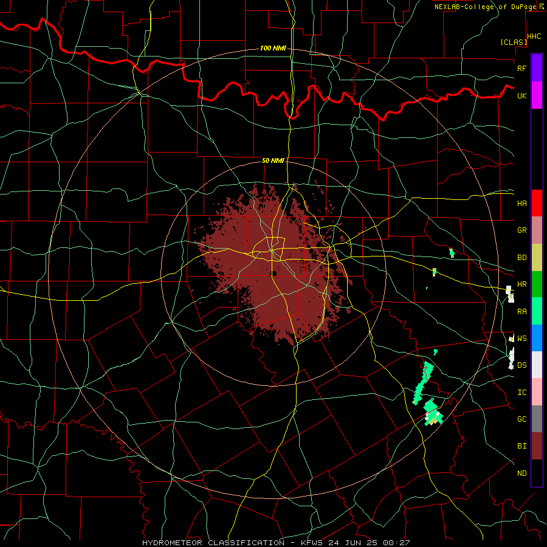
Task: Click the RF legend label
Action: point(521,68)
